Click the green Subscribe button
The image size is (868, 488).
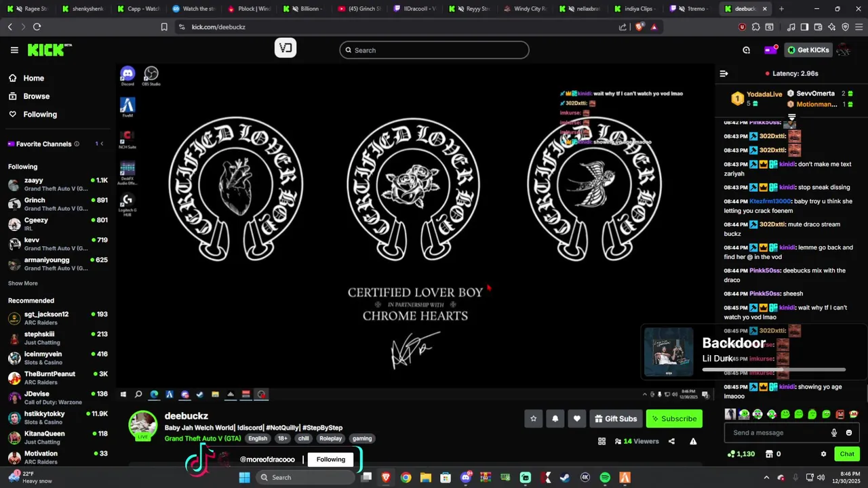click(x=674, y=419)
